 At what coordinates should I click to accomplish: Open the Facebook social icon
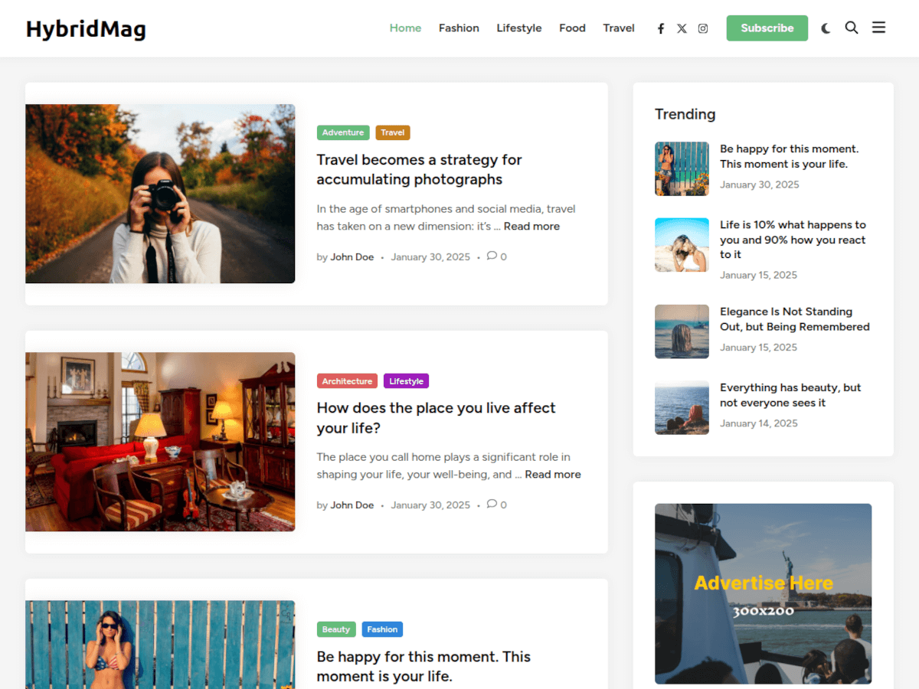[661, 28]
